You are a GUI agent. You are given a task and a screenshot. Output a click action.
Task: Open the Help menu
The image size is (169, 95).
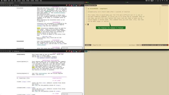[41, 1]
